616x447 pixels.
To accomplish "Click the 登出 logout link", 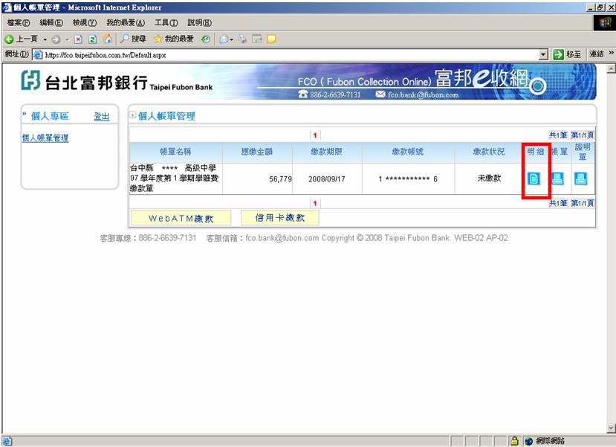I will 101,117.
